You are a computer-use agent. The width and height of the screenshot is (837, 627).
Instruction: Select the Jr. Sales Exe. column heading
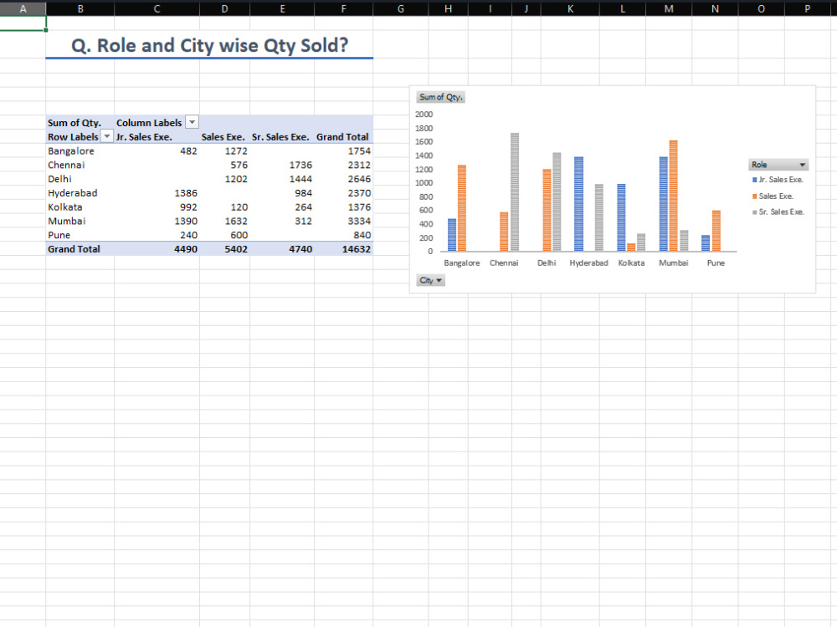point(157,137)
